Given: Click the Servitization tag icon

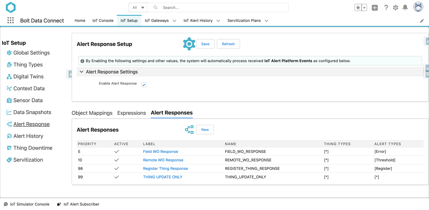Looking at the screenshot, I should tap(9, 160).
